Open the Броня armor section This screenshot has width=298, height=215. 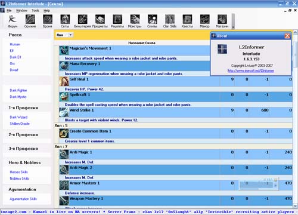(x=48, y=21)
